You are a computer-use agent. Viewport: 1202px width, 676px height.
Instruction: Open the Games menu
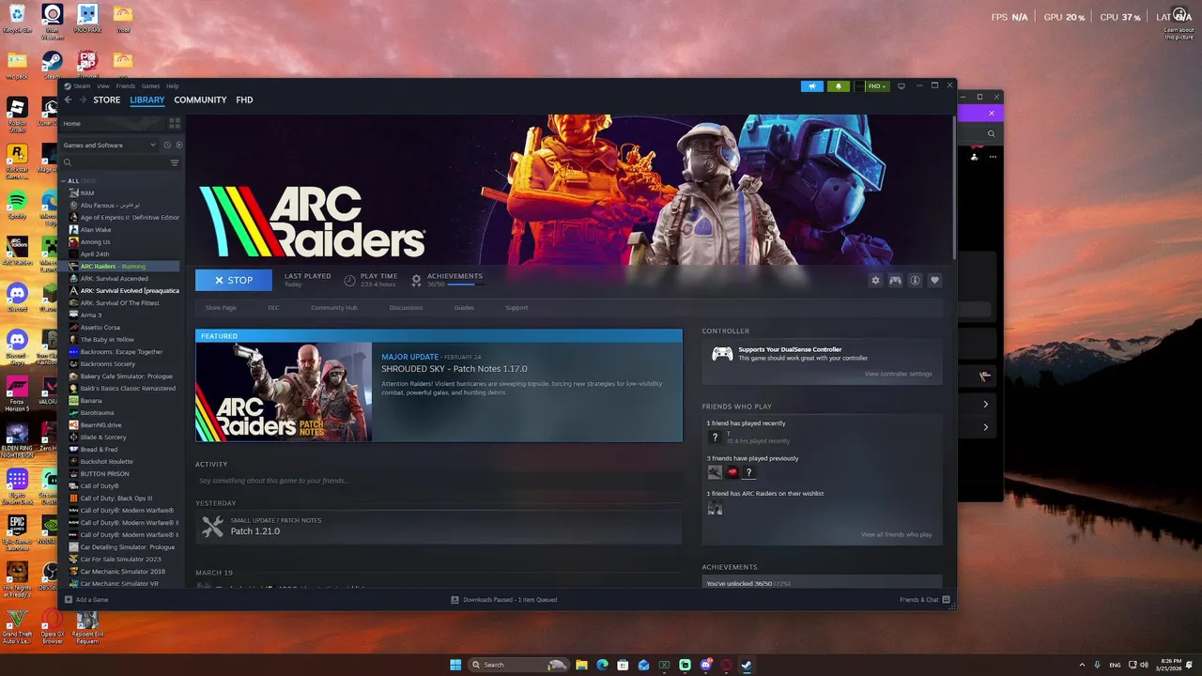pyautogui.click(x=150, y=86)
